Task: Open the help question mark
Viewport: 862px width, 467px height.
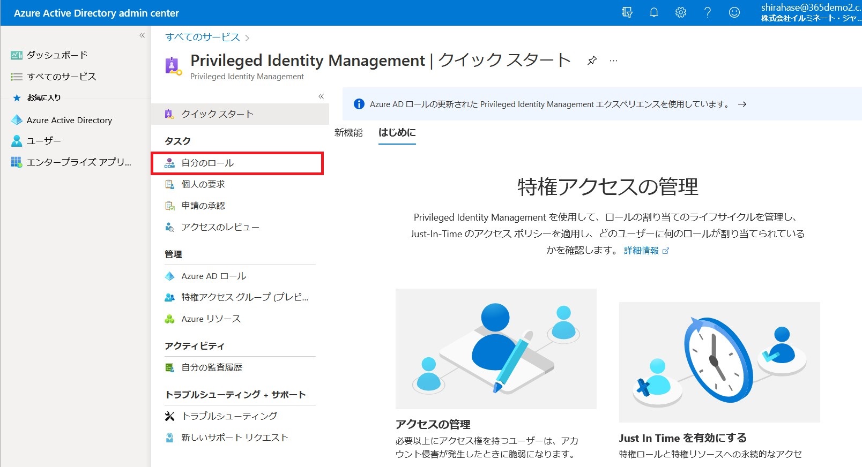Action: click(708, 12)
